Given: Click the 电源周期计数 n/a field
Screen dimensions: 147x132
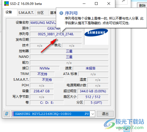Looking at the screenshot, I should coord(98,86).
